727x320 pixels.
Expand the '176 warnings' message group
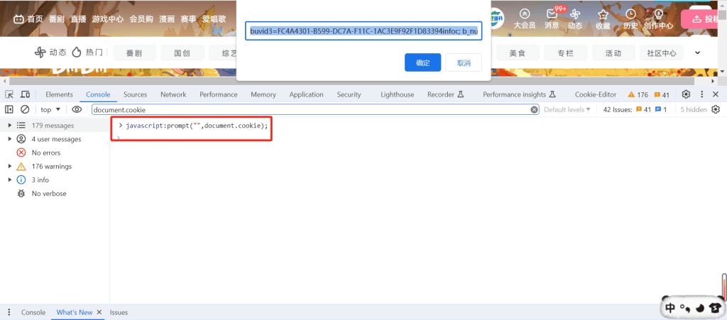pyautogui.click(x=9, y=166)
